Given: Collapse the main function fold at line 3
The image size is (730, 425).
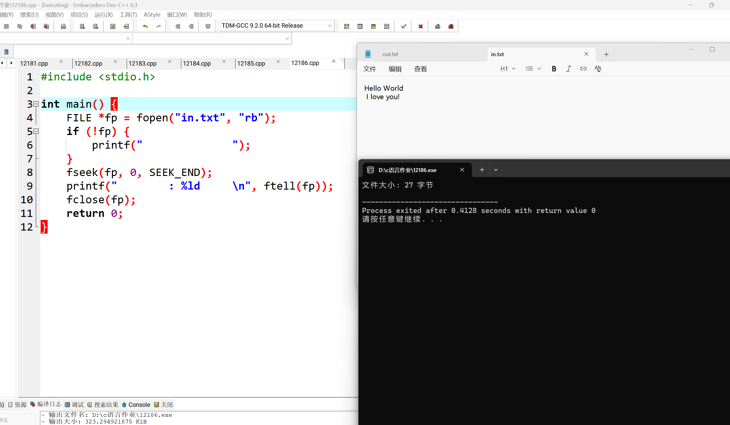Looking at the screenshot, I should [x=36, y=104].
